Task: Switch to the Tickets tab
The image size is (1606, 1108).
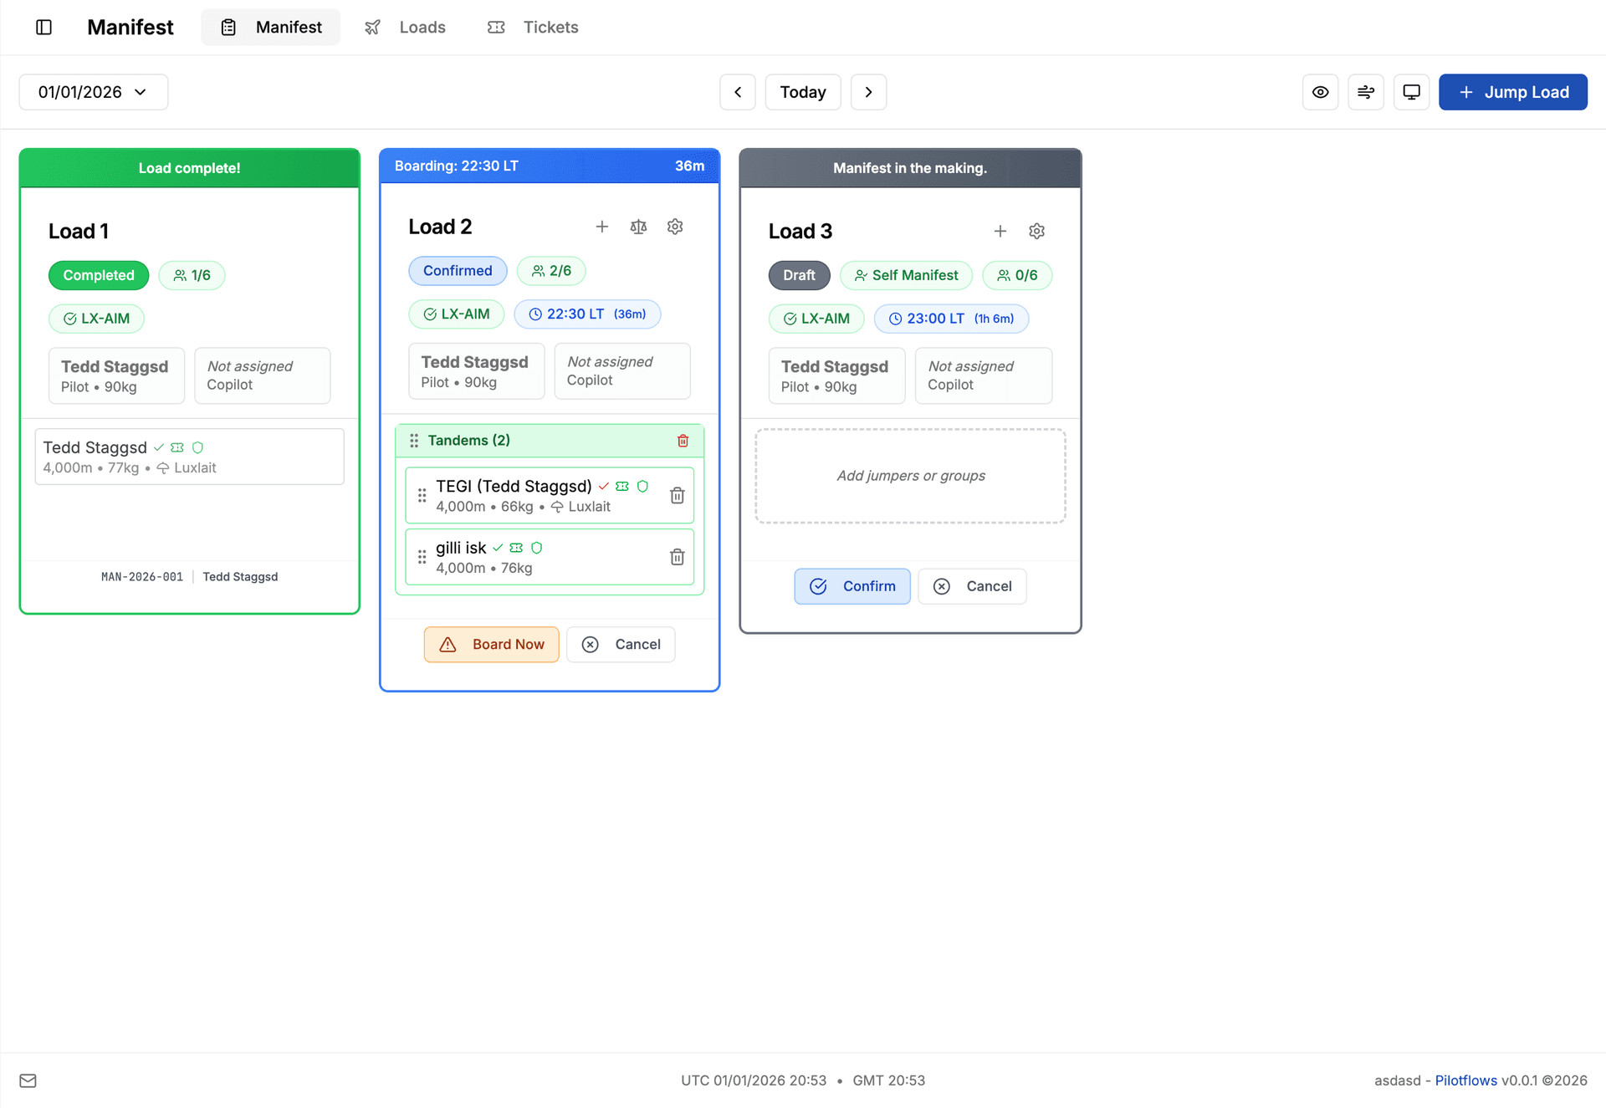Action: click(x=532, y=27)
